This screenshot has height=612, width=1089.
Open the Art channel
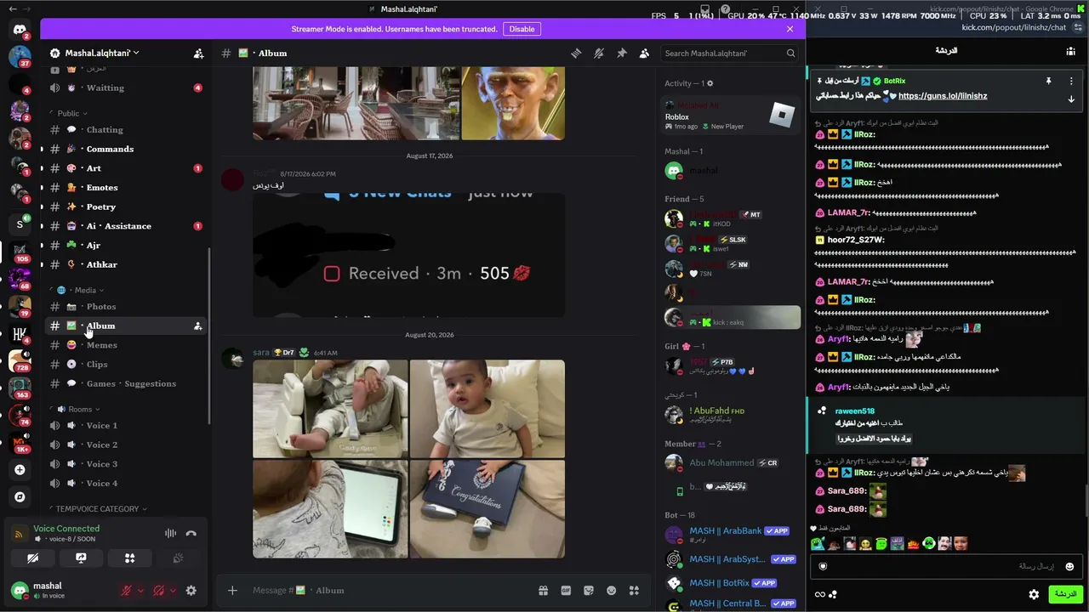click(126, 168)
